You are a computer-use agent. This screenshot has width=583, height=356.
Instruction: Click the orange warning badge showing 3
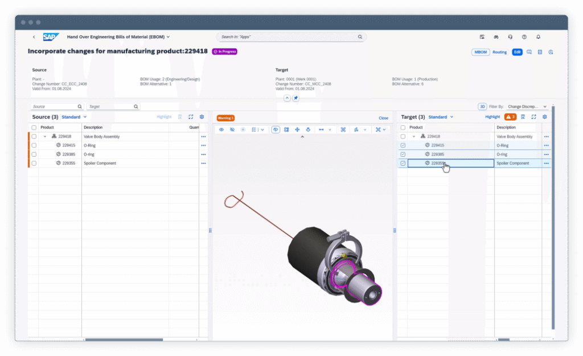(511, 117)
